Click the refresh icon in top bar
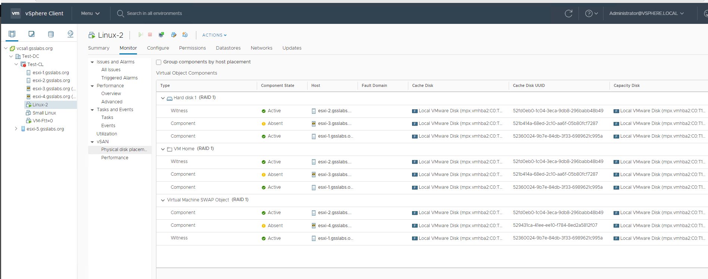Screen dimensions: 708x279 (x=568, y=13)
